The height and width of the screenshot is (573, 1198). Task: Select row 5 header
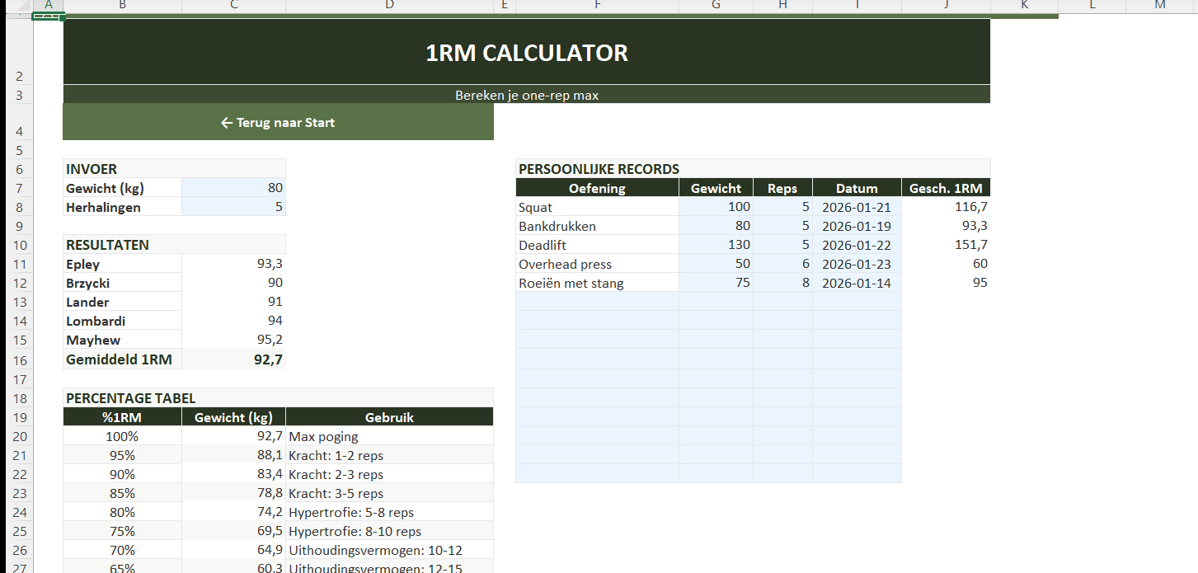20,150
